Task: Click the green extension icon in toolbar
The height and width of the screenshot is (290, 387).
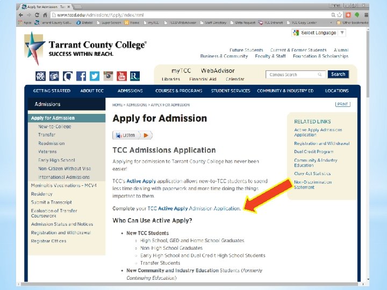Action: coord(357,15)
